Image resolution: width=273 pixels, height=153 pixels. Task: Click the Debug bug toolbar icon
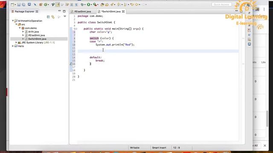[x=82, y=5]
